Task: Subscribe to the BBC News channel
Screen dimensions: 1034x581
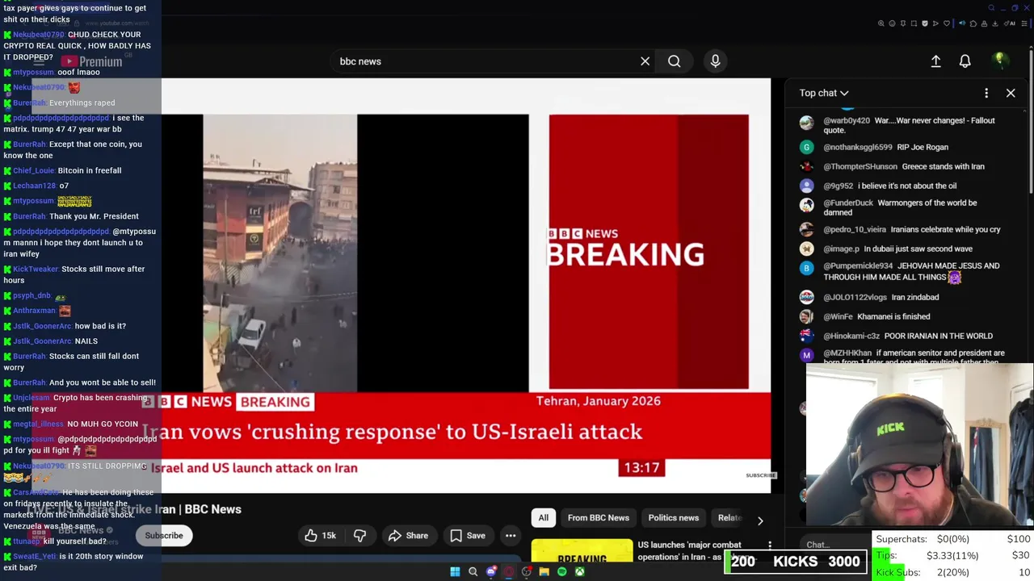Action: [x=164, y=536]
